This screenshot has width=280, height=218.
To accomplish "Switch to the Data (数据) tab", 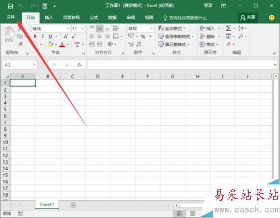I will coord(113,18).
